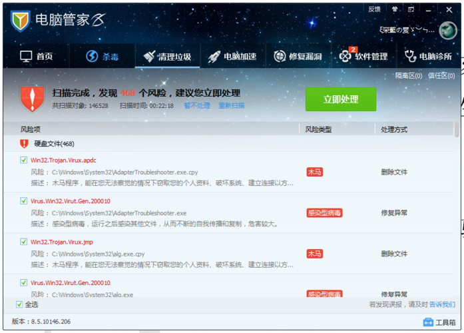Click path C:\Windows\System32\alg.exe.cpy
The width and height of the screenshot is (464, 333).
(99, 254)
